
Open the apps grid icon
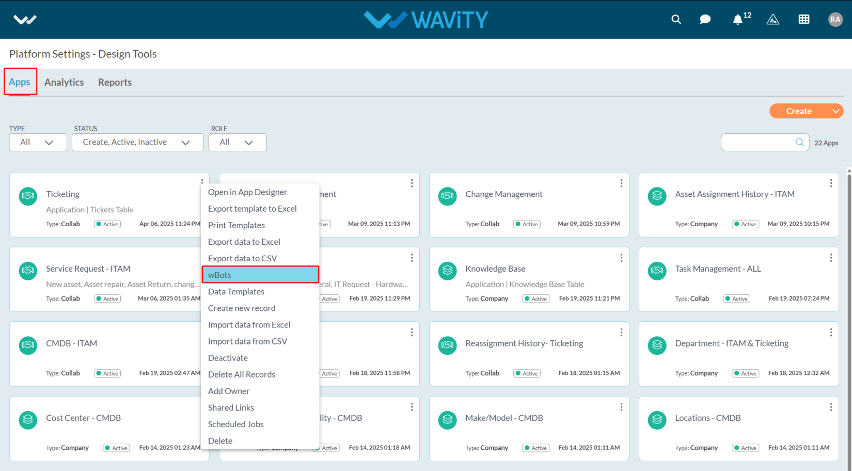click(x=804, y=20)
